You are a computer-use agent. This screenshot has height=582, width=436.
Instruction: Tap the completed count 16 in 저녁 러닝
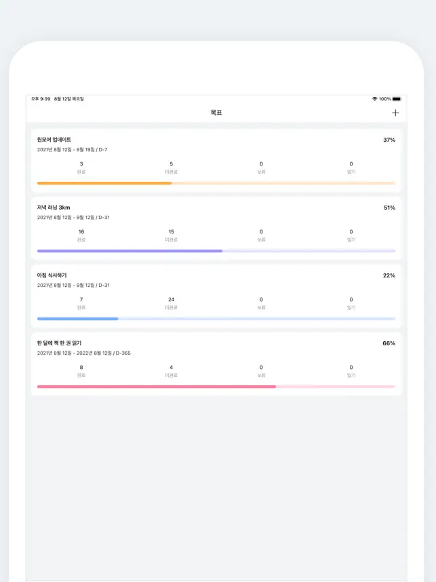point(81,232)
